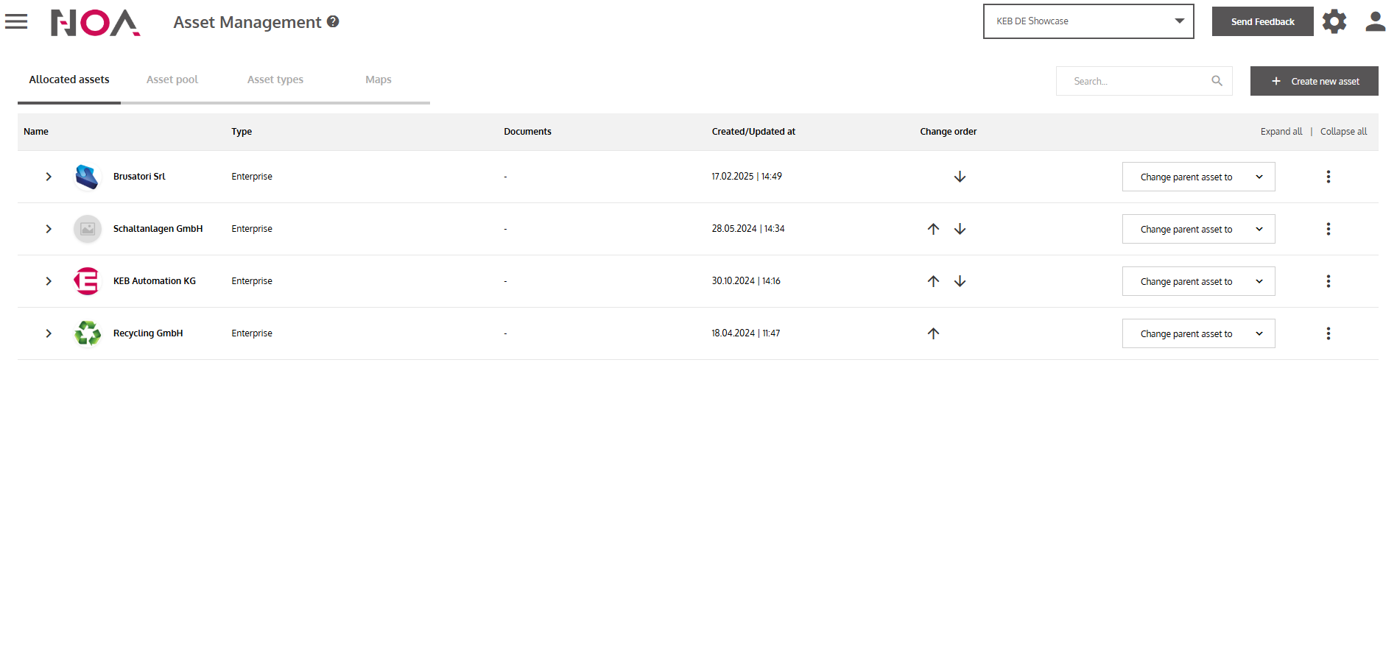The height and width of the screenshot is (672, 1397).
Task: Move Brusatori Srl down in order
Action: click(x=960, y=177)
